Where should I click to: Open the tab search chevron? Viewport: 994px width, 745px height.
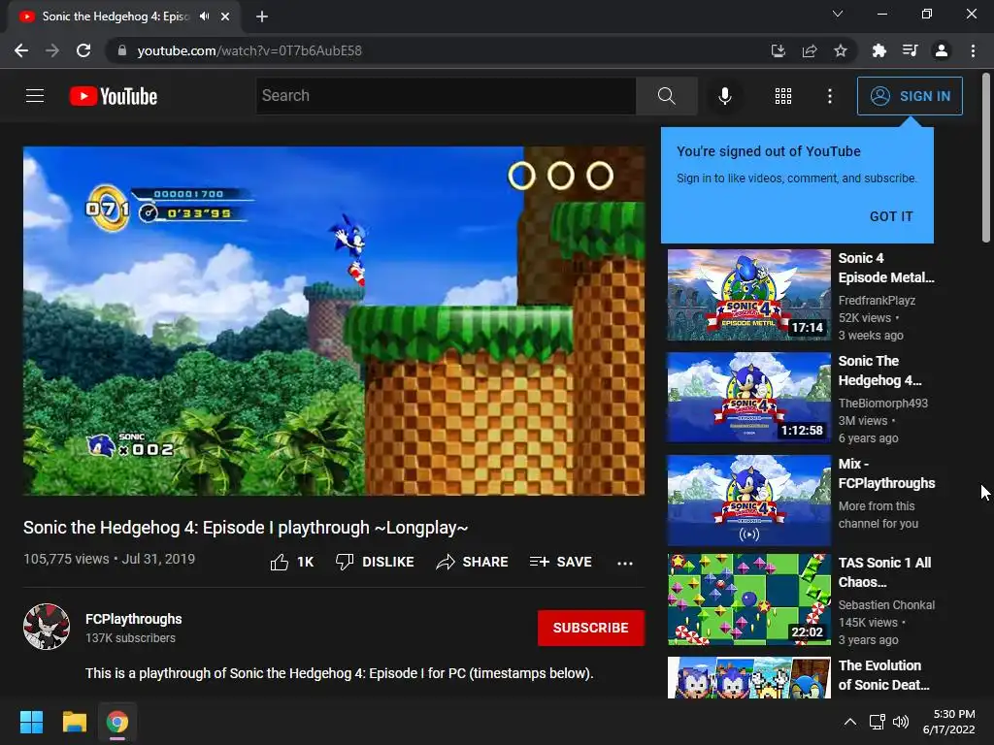pyautogui.click(x=838, y=14)
